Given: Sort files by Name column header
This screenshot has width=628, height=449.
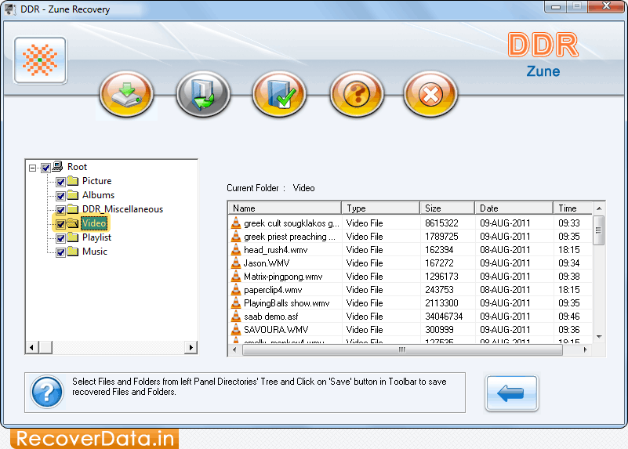Looking at the screenshot, I should click(x=285, y=208).
